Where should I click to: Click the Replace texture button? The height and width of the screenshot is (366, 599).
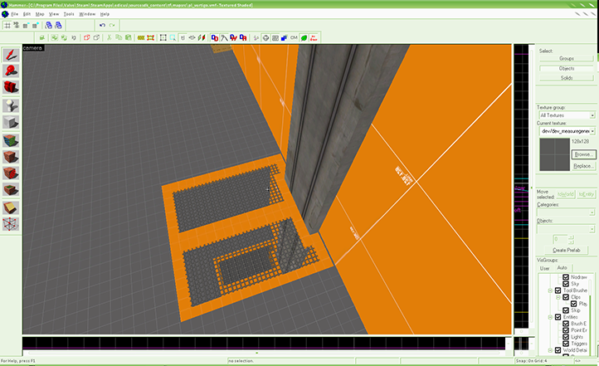583,166
